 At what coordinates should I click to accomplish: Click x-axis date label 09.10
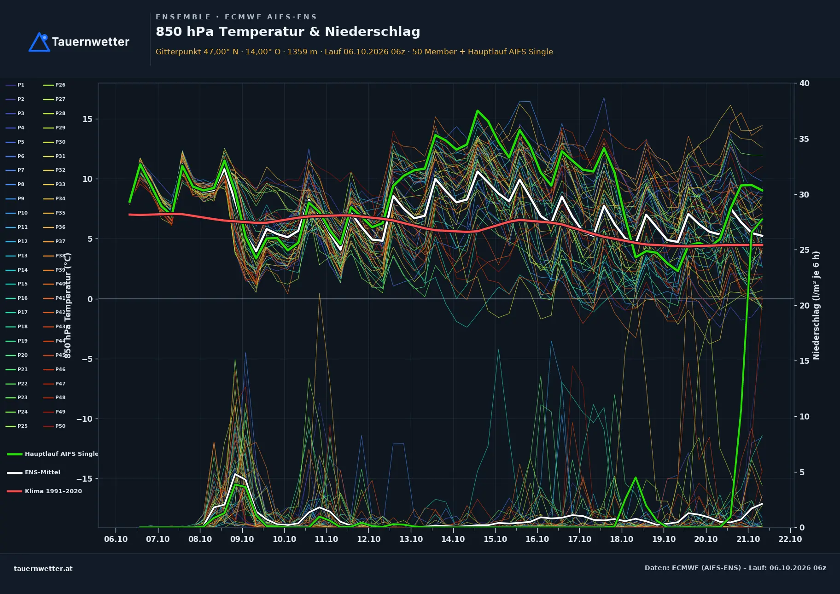click(242, 539)
